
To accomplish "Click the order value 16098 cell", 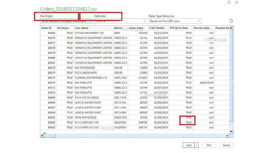I will coord(138,97).
